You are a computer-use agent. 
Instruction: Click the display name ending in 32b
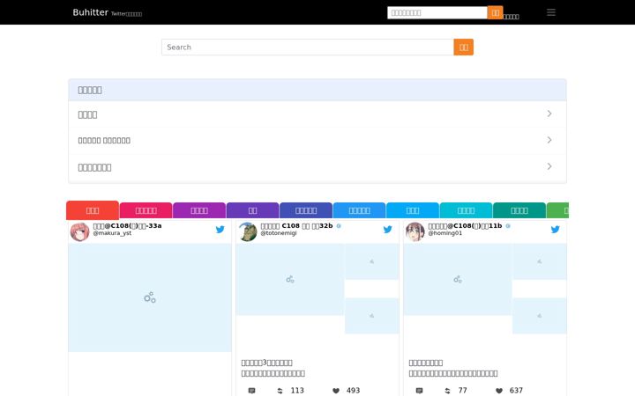click(297, 226)
